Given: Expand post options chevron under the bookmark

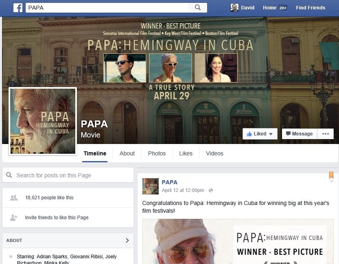Looking at the screenshot, I should (331, 181).
